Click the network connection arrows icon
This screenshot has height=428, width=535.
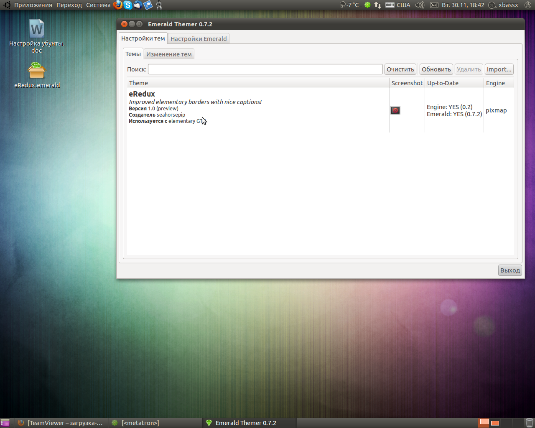tap(378, 5)
